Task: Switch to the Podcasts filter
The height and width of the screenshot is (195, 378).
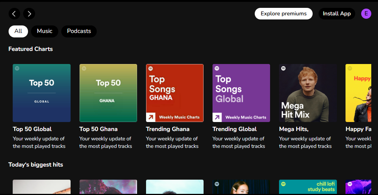Action: coord(79,31)
